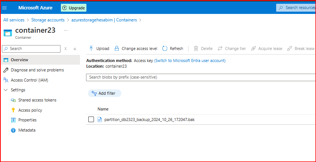This screenshot has width=316, height=162.
Task: Click the Add filter button
Action: coord(104,93)
